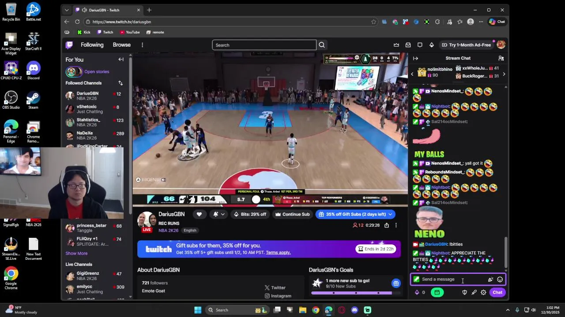Viewport: 565px width, 317px height.
Task: Unmute the video player volume icon
Action: [163, 180]
